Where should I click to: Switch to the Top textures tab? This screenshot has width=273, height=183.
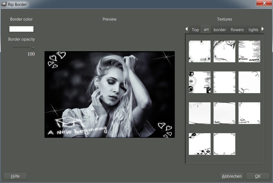(195, 30)
